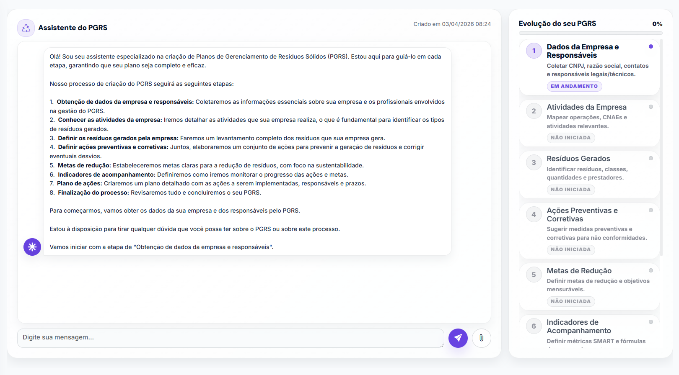Click the PGRS evolution progress bar
Image resolution: width=679 pixels, height=375 pixels.
click(x=591, y=33)
